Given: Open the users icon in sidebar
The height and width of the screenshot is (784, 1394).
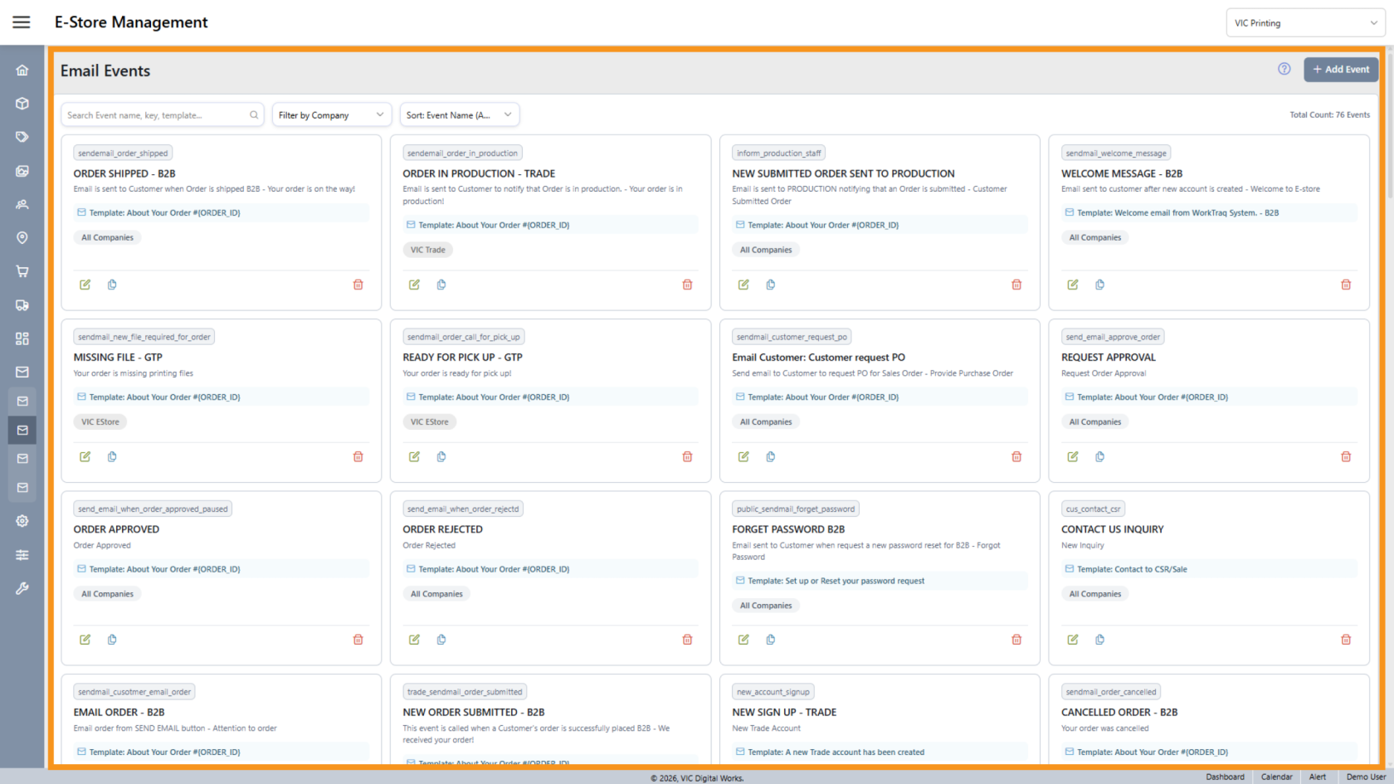Looking at the screenshot, I should (x=22, y=204).
